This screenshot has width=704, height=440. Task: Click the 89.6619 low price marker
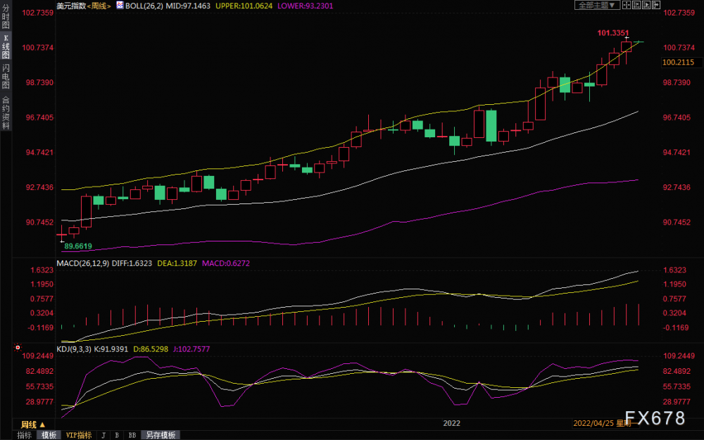(x=78, y=246)
